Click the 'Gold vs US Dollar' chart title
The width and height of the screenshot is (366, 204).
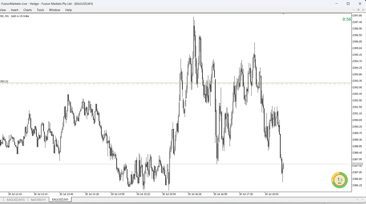[20, 16]
